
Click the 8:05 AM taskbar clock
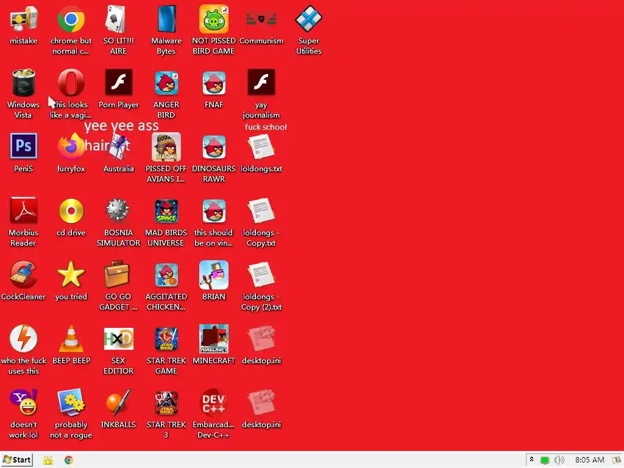click(589, 460)
